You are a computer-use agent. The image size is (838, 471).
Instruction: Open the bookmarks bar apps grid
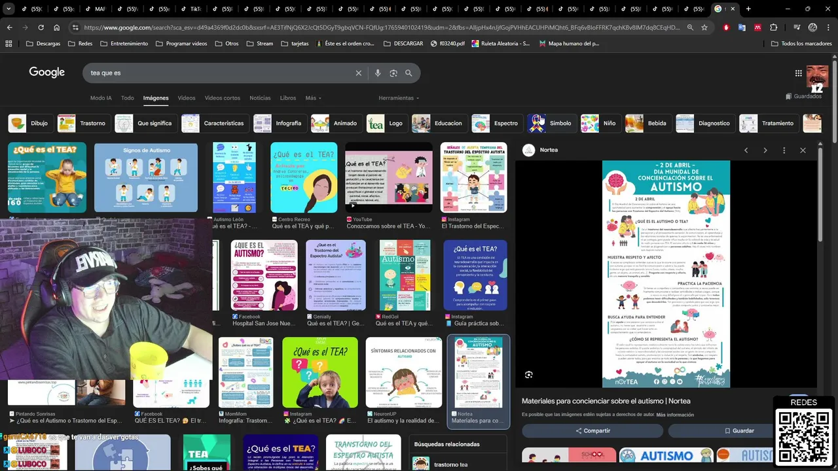click(x=9, y=44)
